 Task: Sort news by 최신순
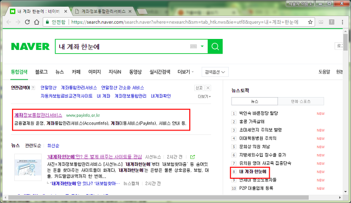(53, 146)
